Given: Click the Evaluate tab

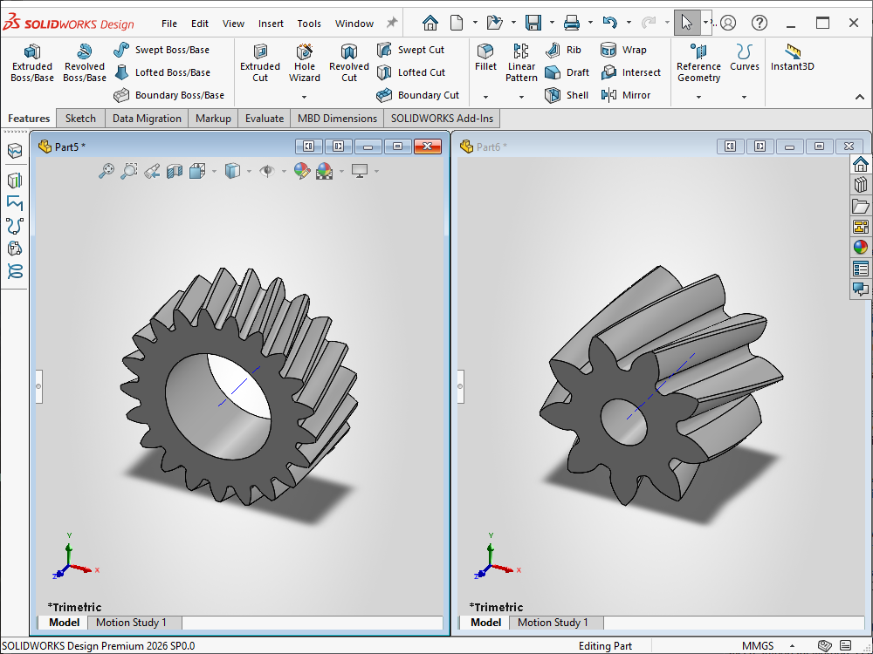Looking at the screenshot, I should coord(264,119).
